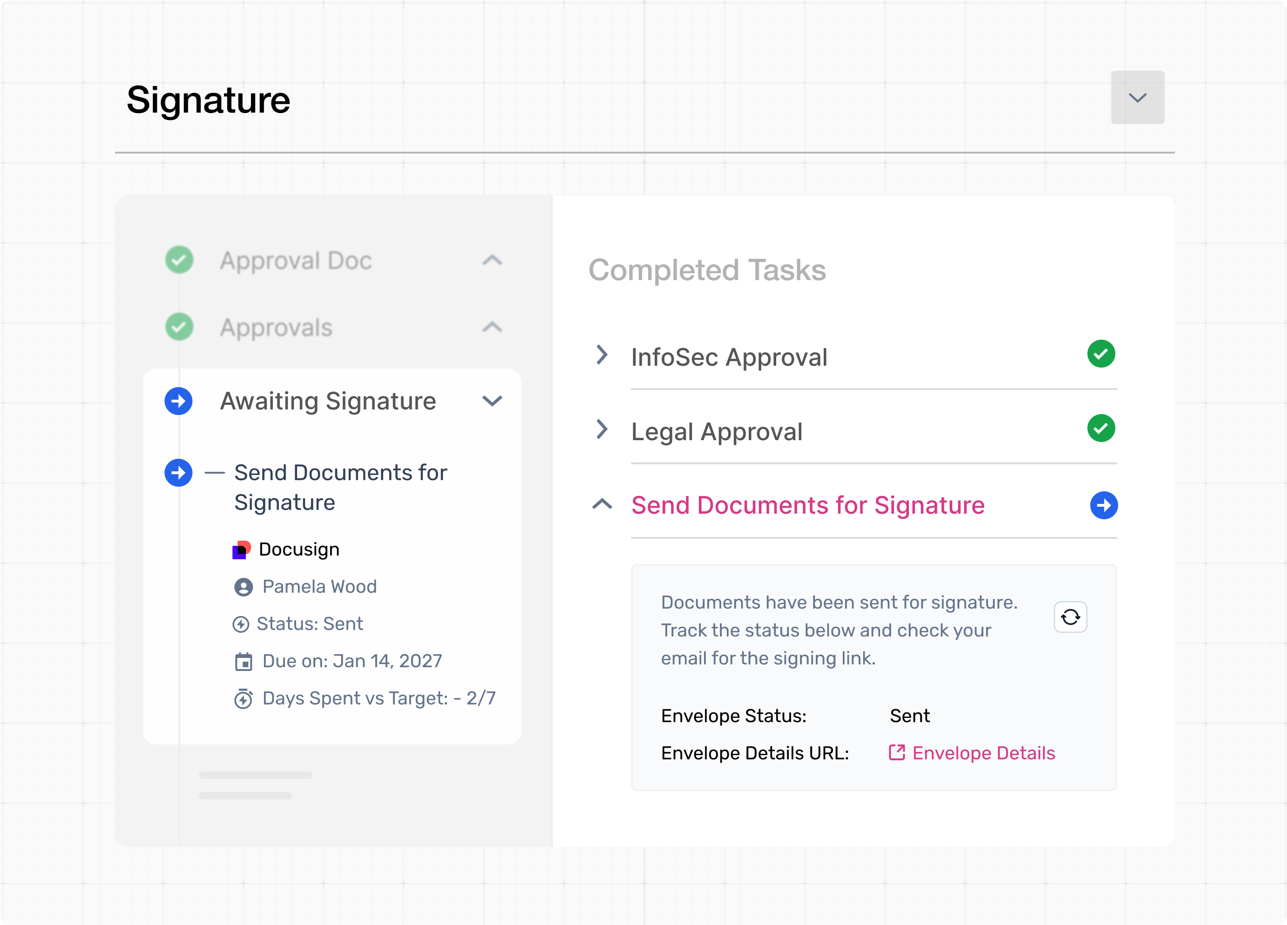Expand the InfoSec Approval task
Screen dimensions: 1287x925
602,355
